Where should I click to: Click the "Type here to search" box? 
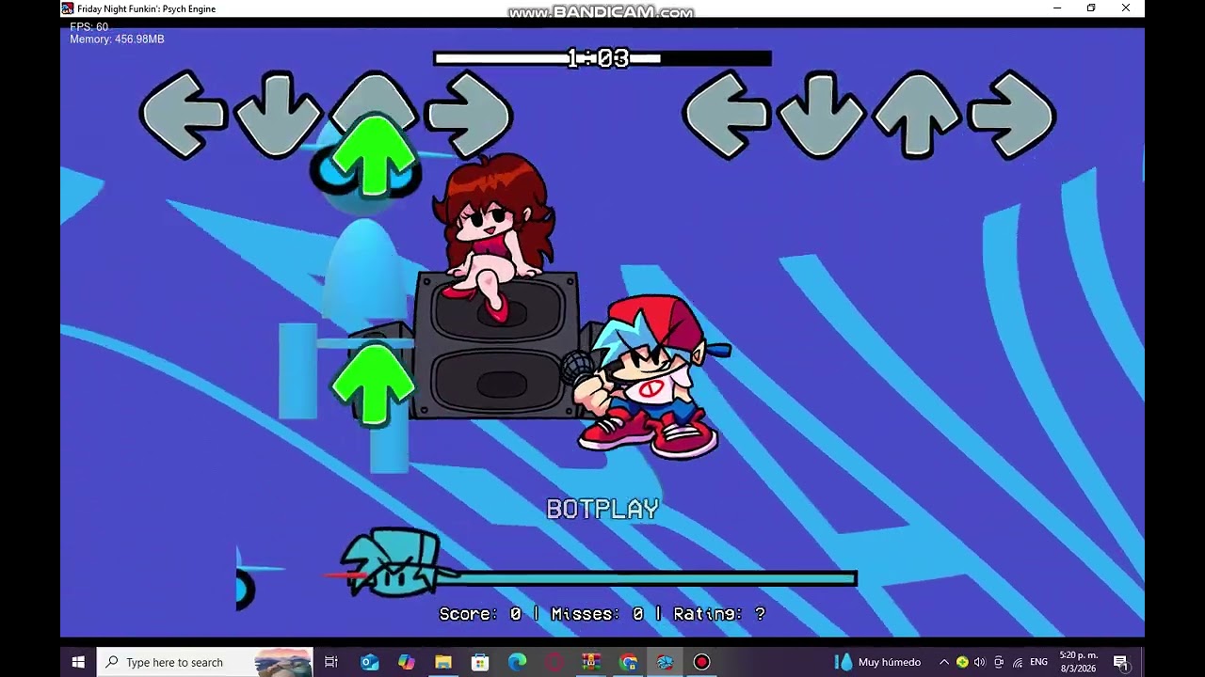pos(205,662)
